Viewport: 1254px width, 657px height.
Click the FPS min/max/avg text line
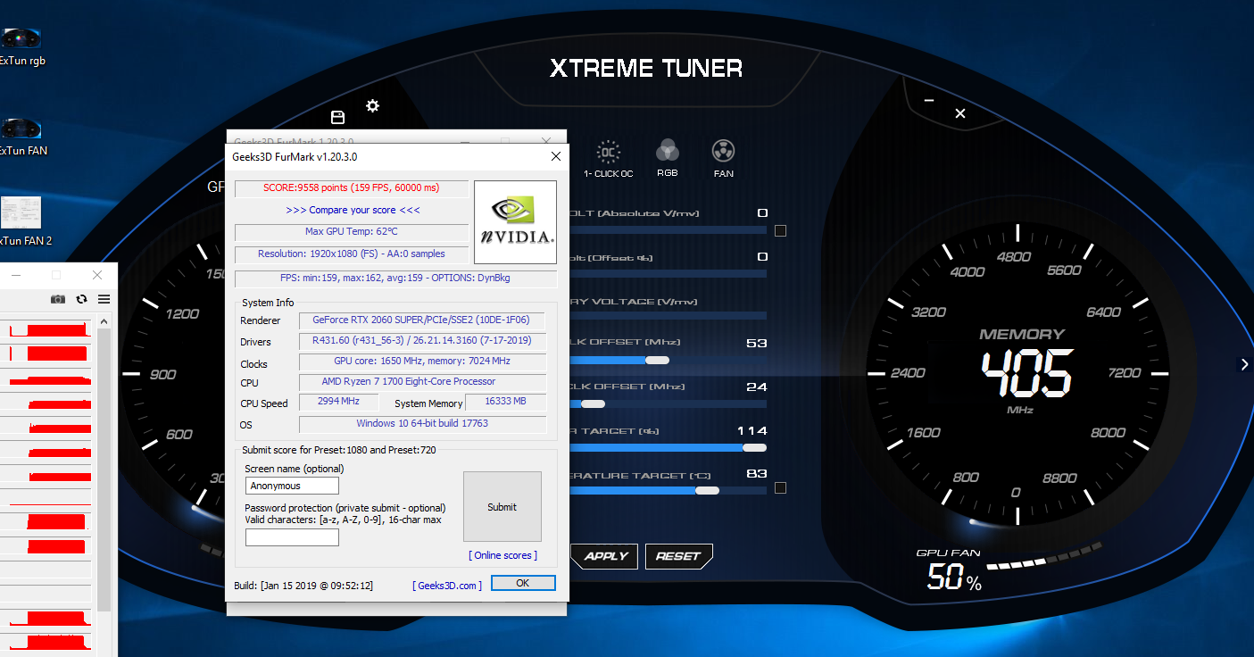(394, 278)
